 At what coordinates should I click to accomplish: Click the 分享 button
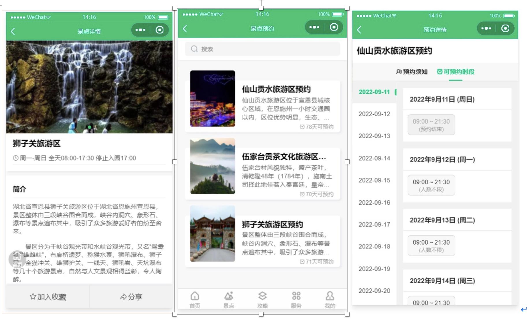coord(131,297)
